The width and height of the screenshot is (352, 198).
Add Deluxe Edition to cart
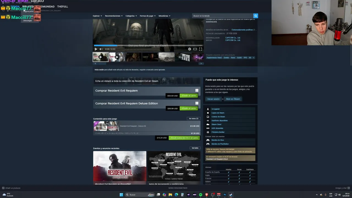[x=189, y=108]
